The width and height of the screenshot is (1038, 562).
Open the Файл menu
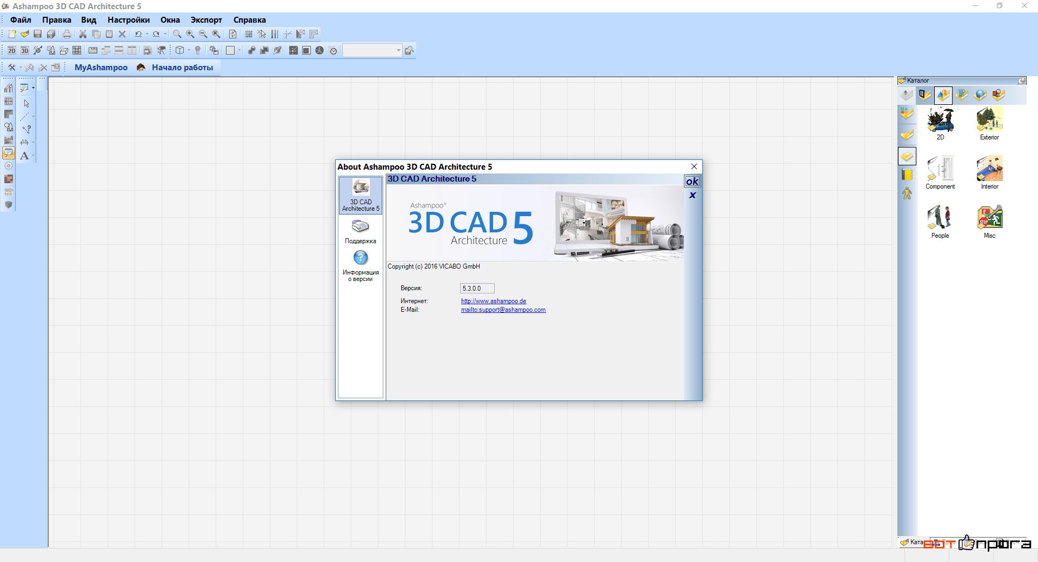(21, 20)
